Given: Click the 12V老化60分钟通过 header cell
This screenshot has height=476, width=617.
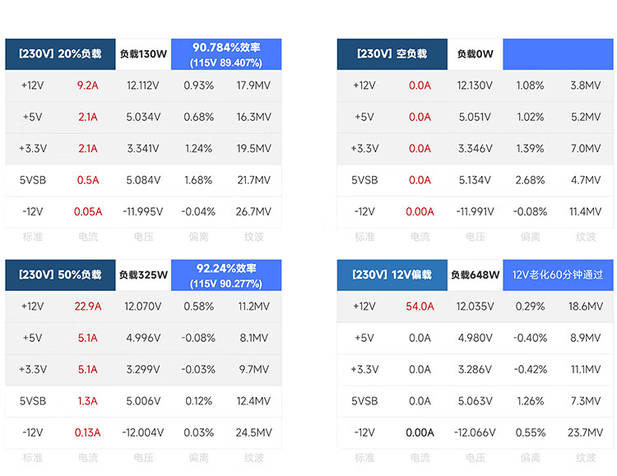Looking at the screenshot, I should [558, 275].
